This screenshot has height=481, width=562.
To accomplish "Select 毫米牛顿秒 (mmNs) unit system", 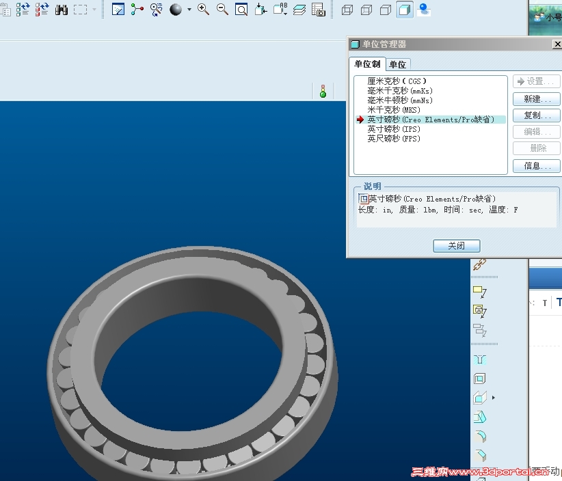I will coord(400,100).
